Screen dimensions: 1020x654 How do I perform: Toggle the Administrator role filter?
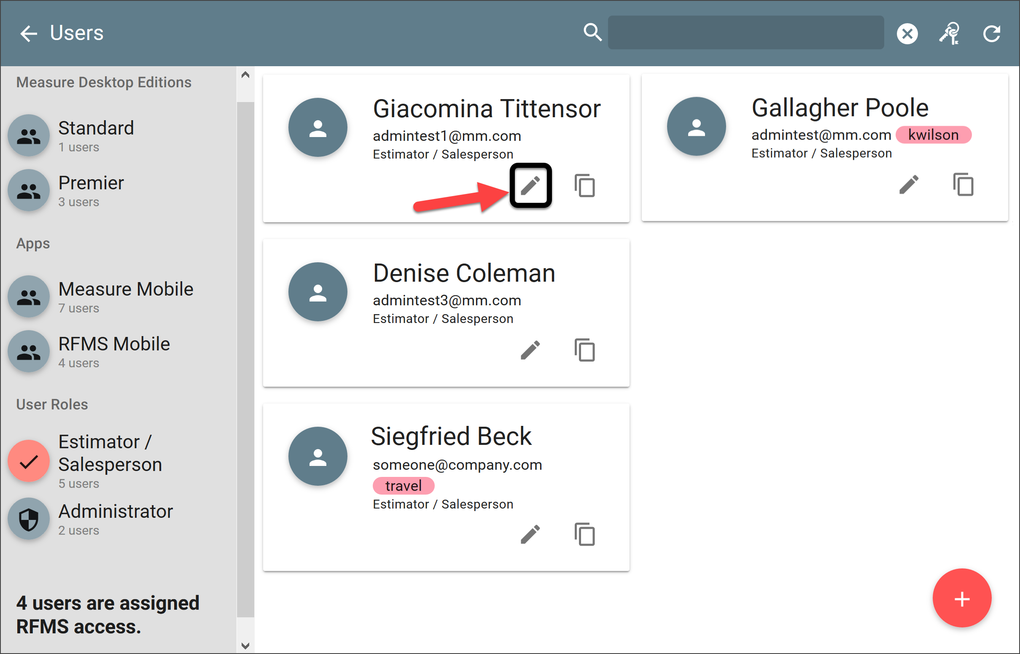[29, 519]
